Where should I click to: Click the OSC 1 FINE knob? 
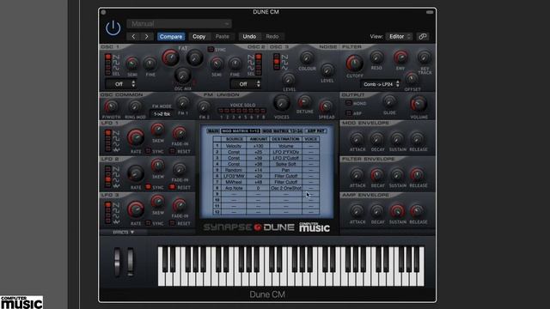[150, 64]
